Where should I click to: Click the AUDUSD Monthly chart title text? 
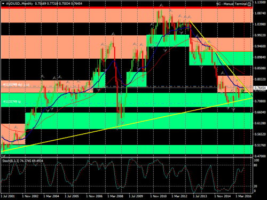pyautogui.click(x=20, y=4)
